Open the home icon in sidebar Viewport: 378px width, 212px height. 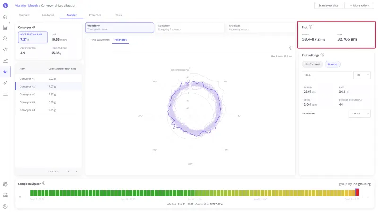5,16
